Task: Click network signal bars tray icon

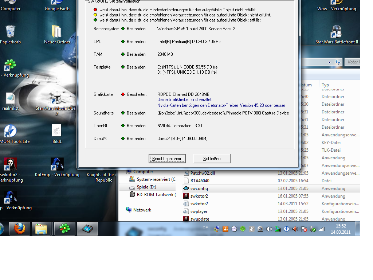Action: tap(322, 229)
